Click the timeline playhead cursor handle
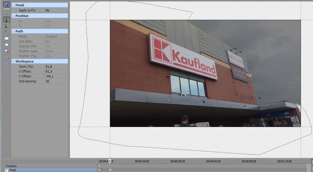Screen dimensions: 313x172 click(x=110, y=161)
